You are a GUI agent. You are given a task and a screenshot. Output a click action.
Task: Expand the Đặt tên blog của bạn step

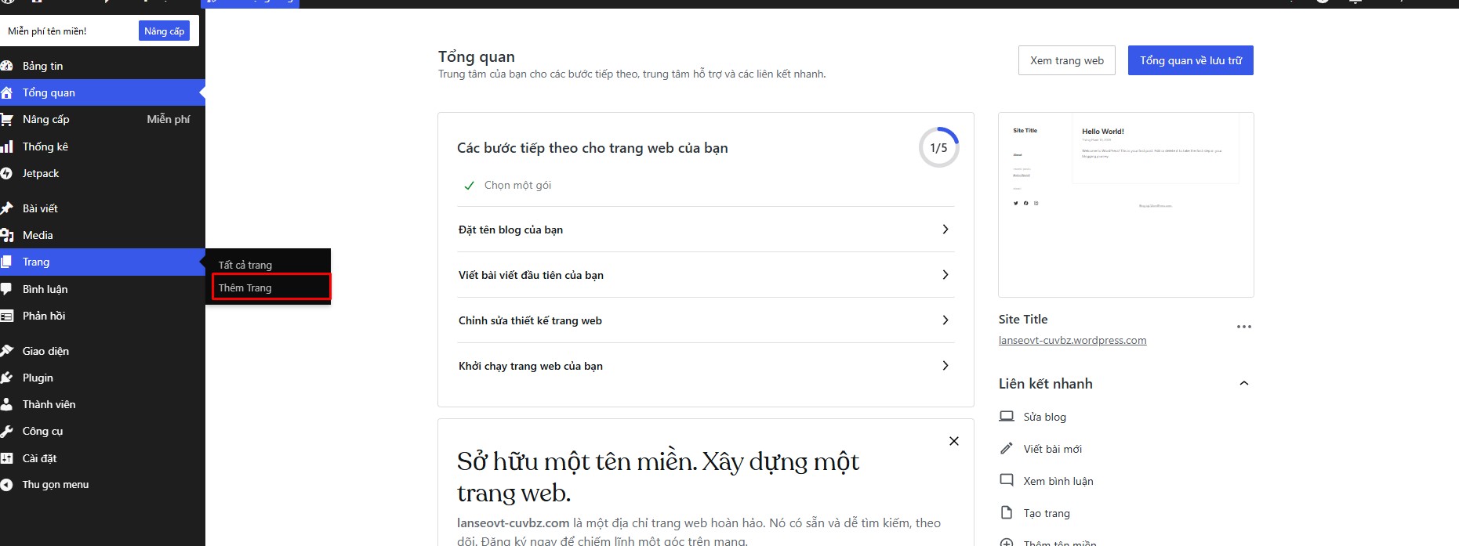click(706, 230)
